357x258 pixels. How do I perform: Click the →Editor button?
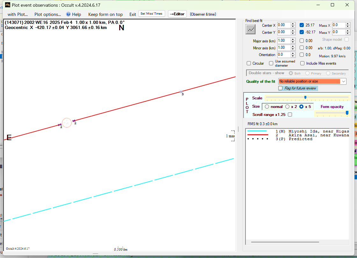click(177, 14)
